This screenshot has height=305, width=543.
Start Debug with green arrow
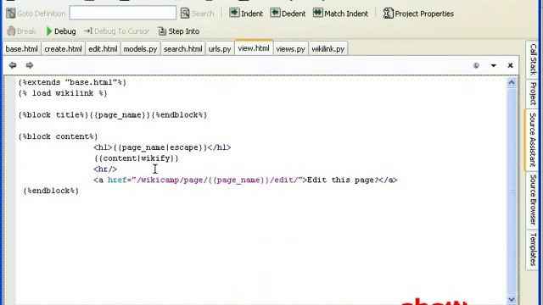click(49, 31)
